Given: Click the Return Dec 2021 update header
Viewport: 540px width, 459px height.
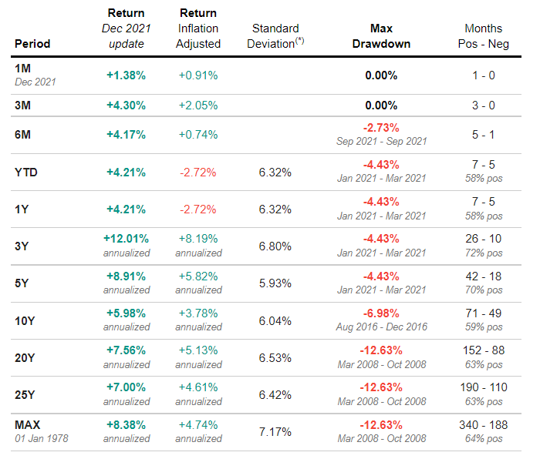Looking at the screenshot, I should (x=127, y=28).
